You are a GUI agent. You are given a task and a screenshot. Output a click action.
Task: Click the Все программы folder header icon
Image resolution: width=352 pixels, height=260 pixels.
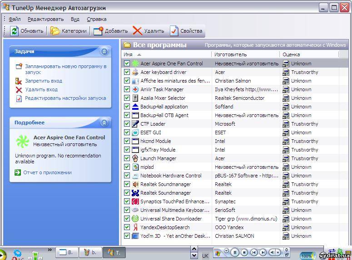127,45
